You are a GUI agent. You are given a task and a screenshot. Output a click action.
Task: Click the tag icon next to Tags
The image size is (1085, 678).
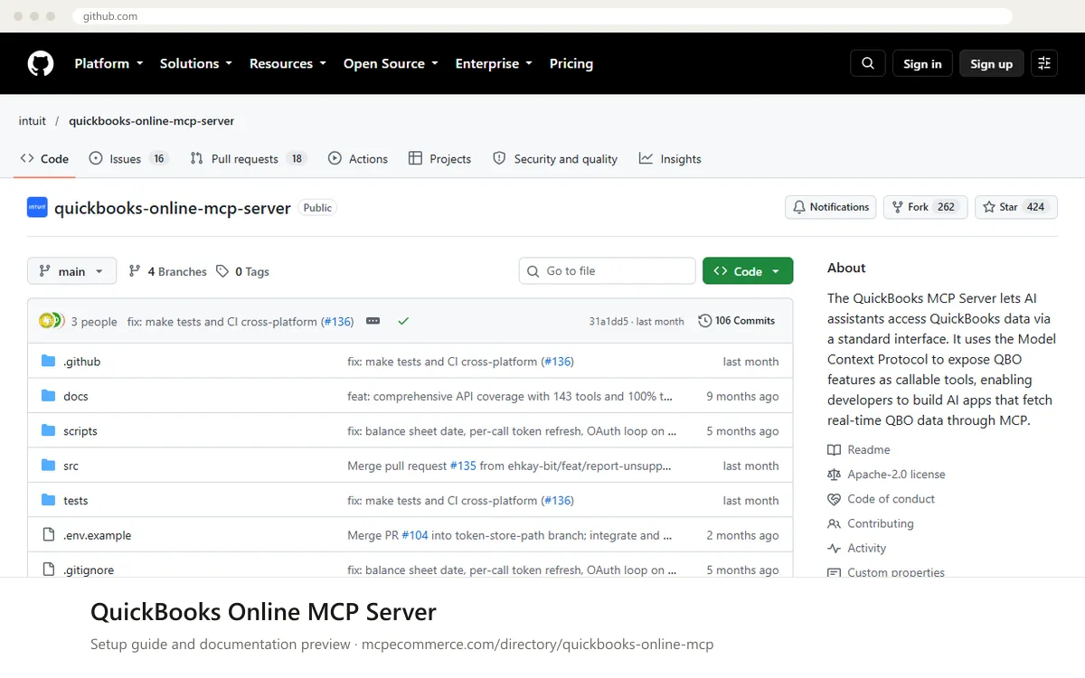click(222, 271)
